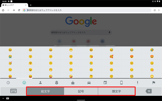Open the flags emoji category

154,83
